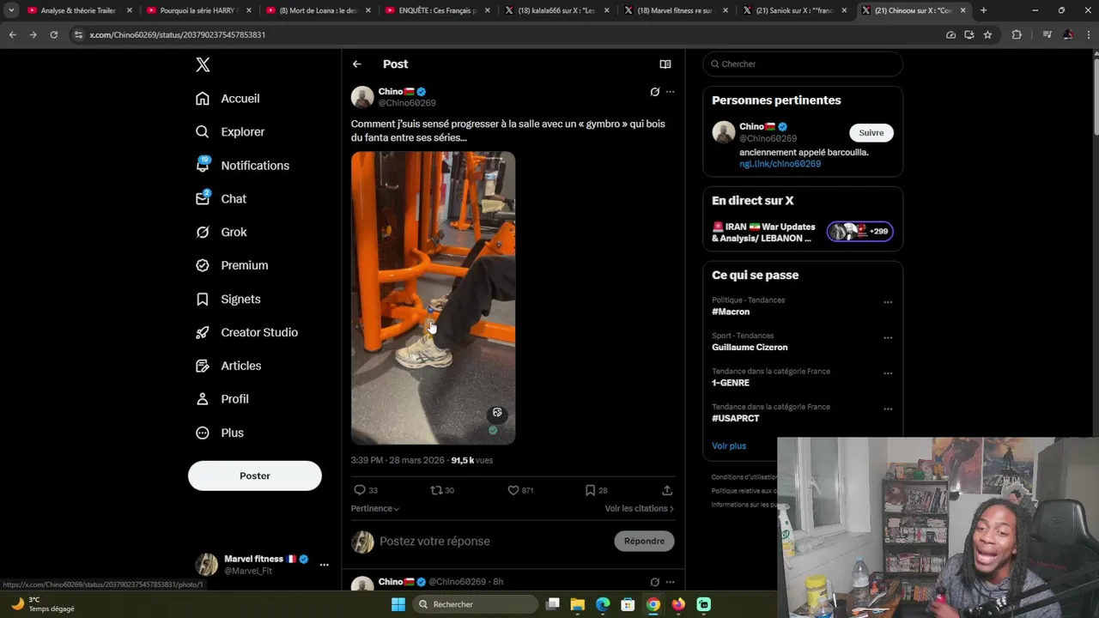Open File Explorer from taskbar

tap(578, 604)
